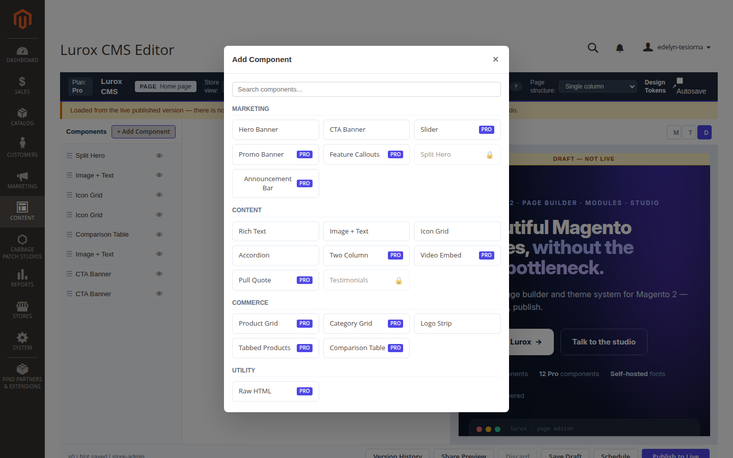This screenshot has width=733, height=458.
Task: Open the Reports sidebar icon
Action: pos(22,278)
